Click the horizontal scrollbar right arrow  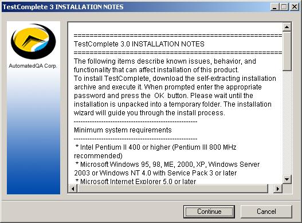[278, 189]
